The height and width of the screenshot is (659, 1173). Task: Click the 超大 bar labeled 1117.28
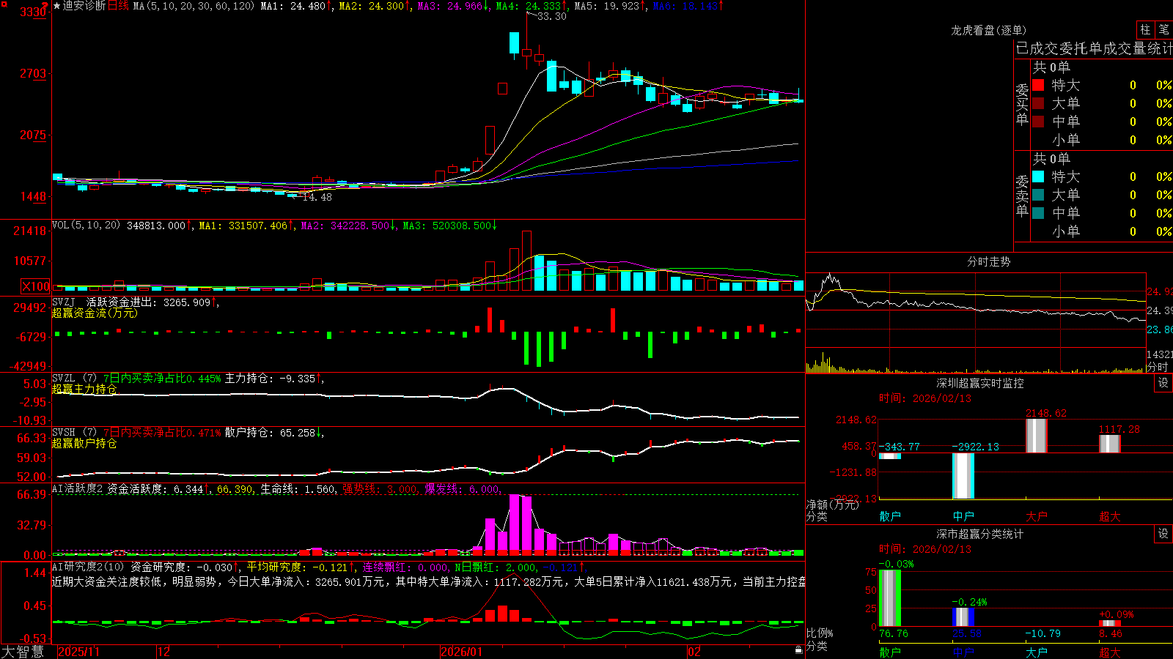[x=1110, y=444]
